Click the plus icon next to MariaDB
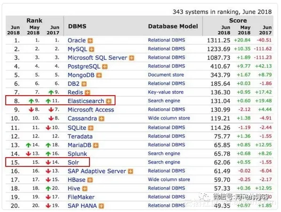This screenshot has width=281, height=212. [96, 145]
